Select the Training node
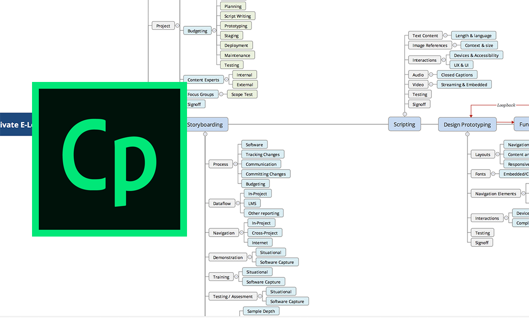Viewport: 529px width, 318px height. tap(221, 277)
